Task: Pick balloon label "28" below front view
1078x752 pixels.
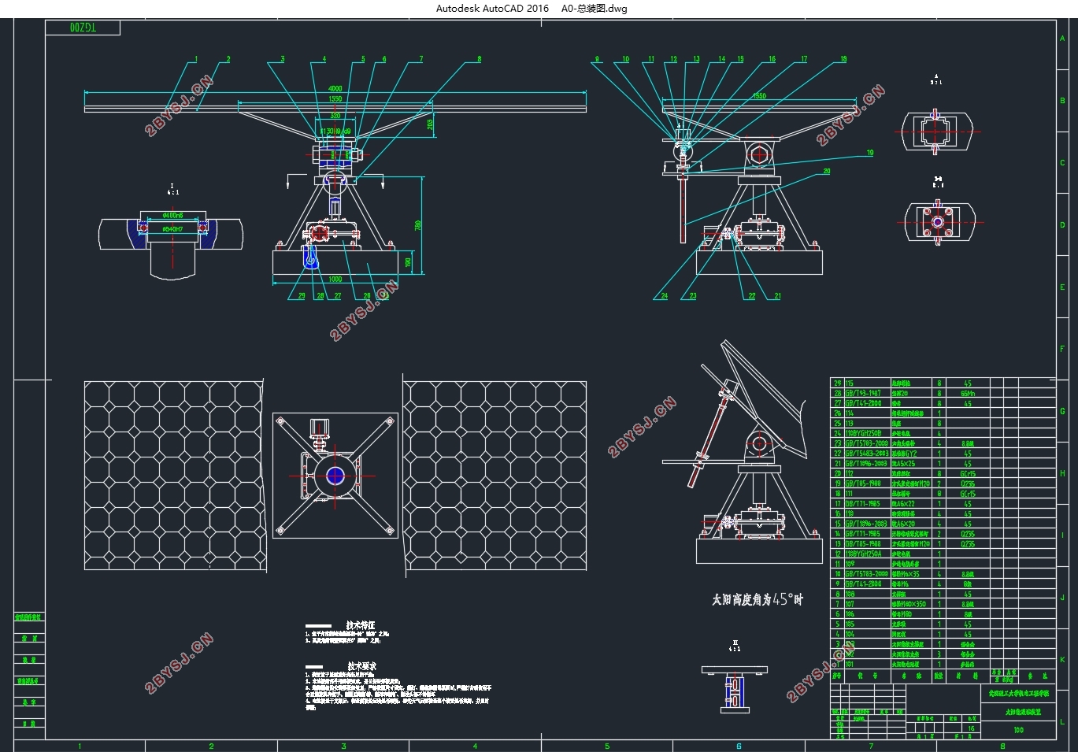Action: coord(320,296)
